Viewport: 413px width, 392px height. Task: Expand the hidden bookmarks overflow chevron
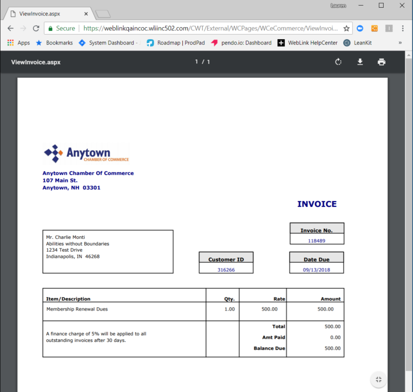point(400,43)
